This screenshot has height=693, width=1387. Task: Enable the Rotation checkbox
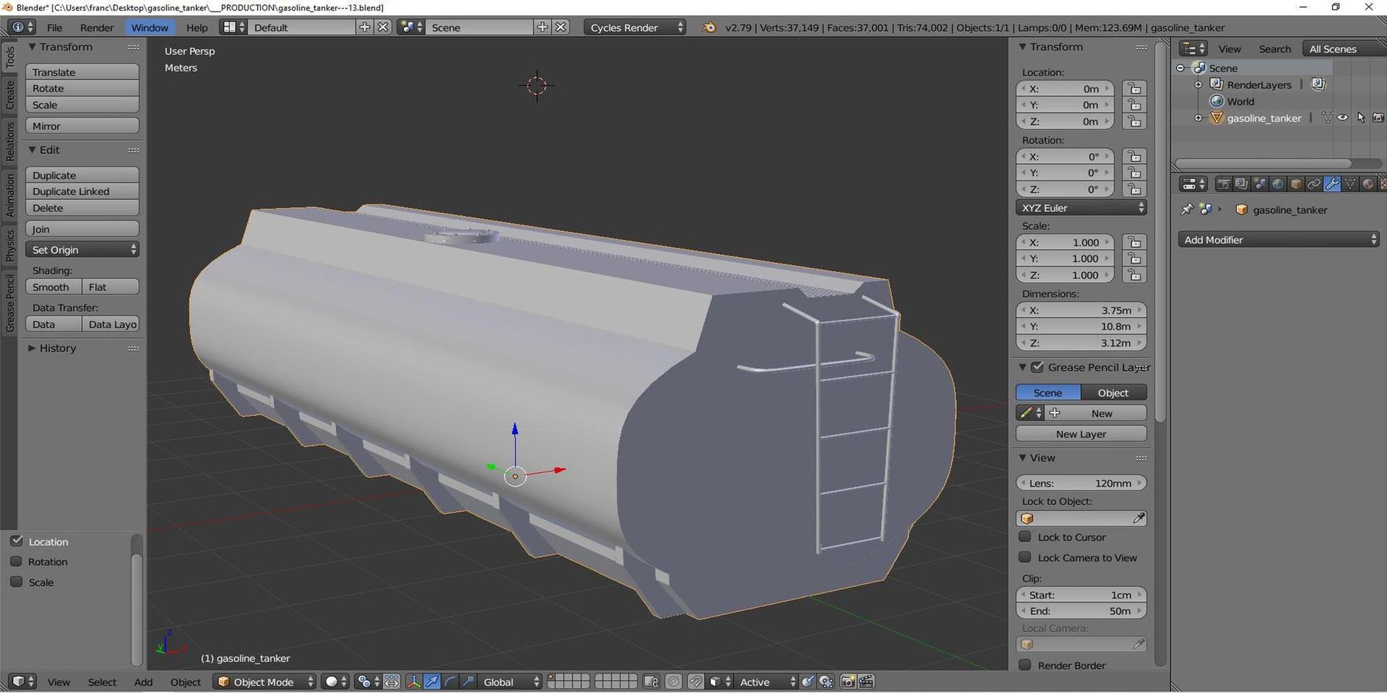pos(17,561)
